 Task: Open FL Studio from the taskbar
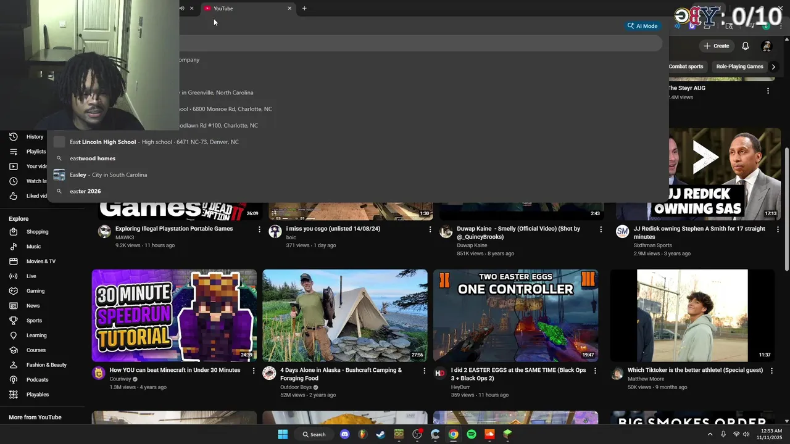click(x=363, y=434)
